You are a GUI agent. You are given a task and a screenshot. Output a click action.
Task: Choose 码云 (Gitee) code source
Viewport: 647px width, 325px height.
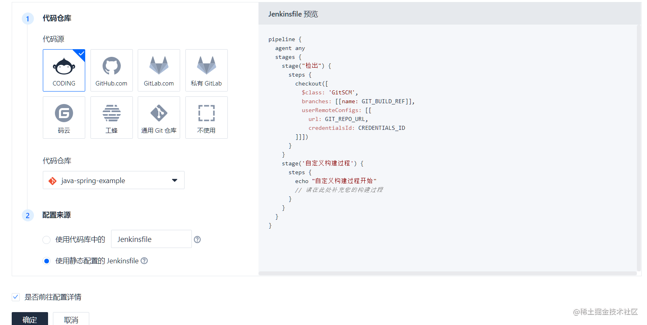point(64,118)
